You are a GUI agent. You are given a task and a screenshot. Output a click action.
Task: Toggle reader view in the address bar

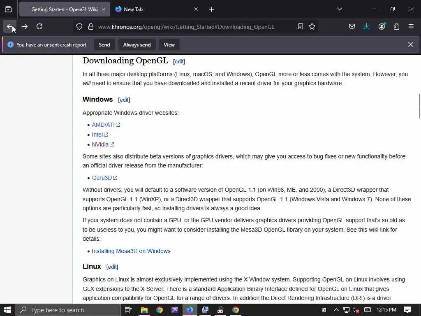(301, 27)
